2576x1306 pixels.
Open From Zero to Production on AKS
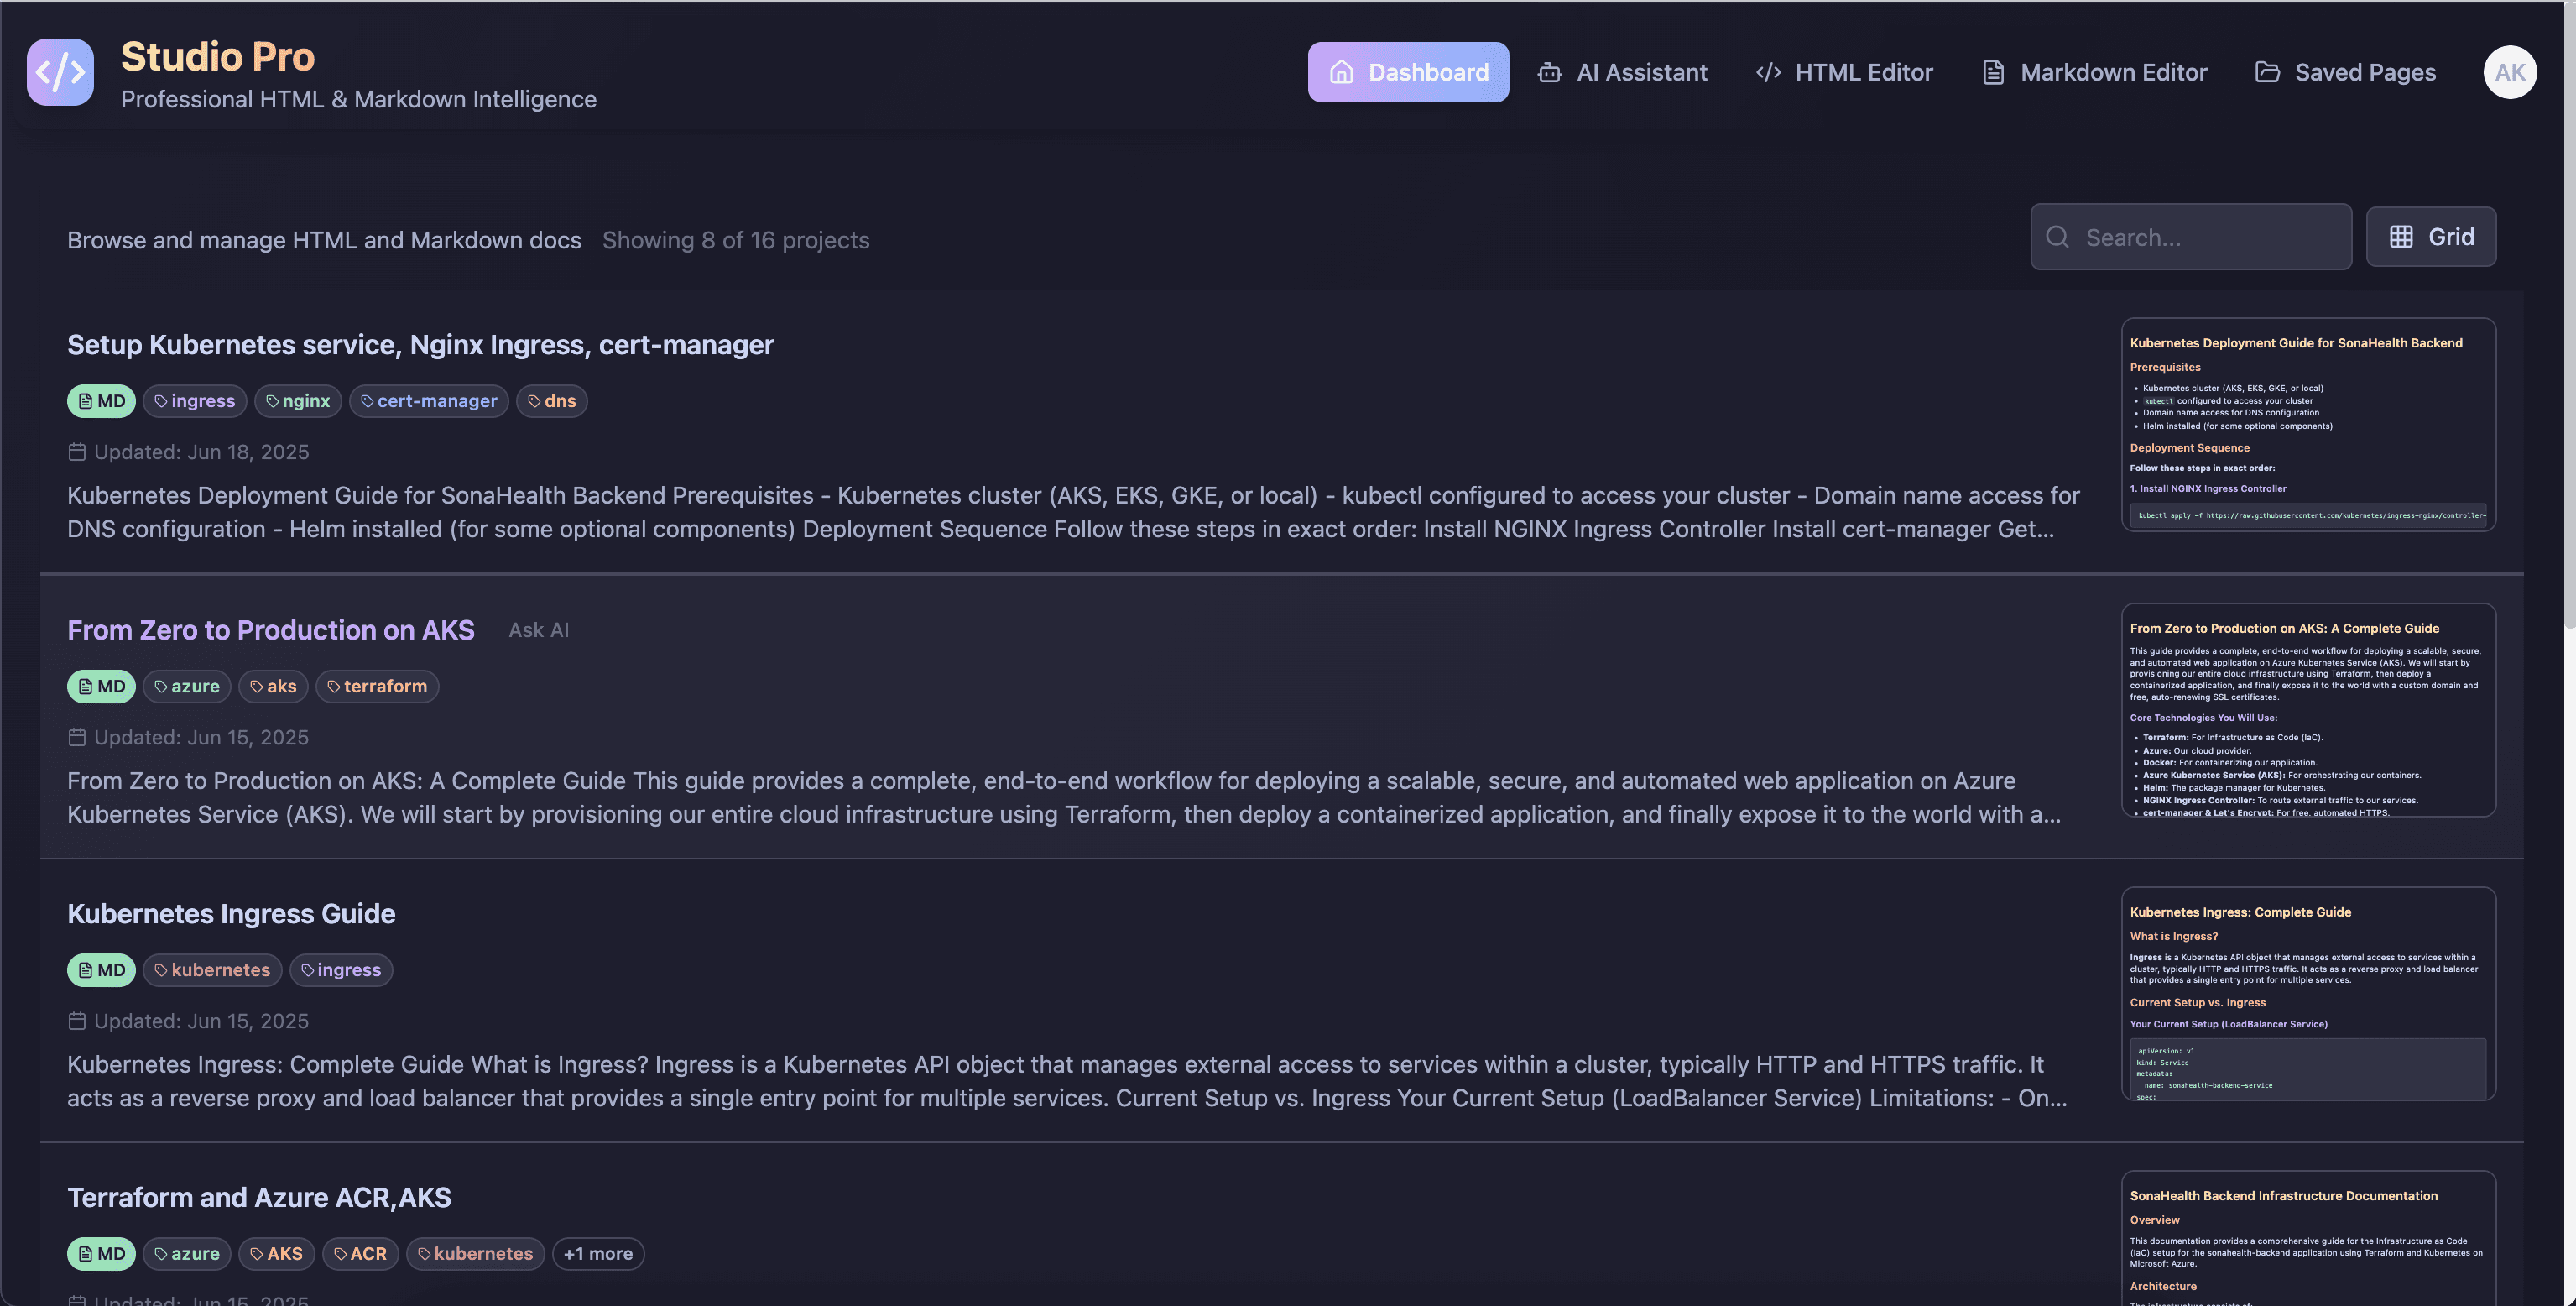[x=270, y=630]
